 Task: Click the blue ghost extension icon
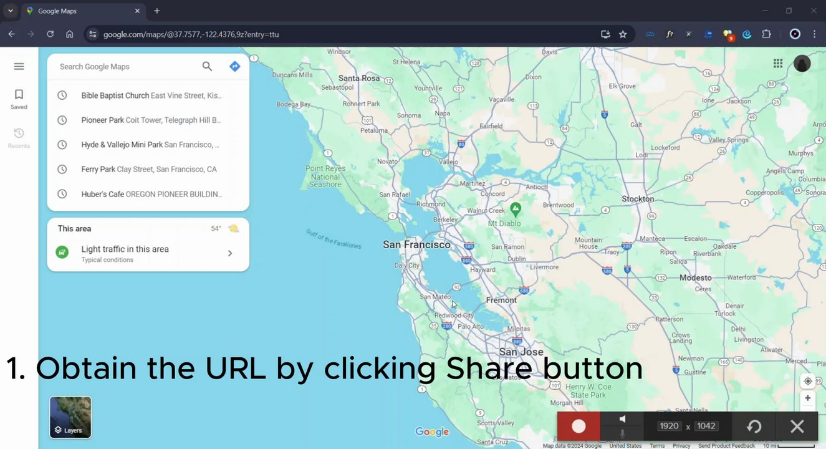click(x=708, y=34)
